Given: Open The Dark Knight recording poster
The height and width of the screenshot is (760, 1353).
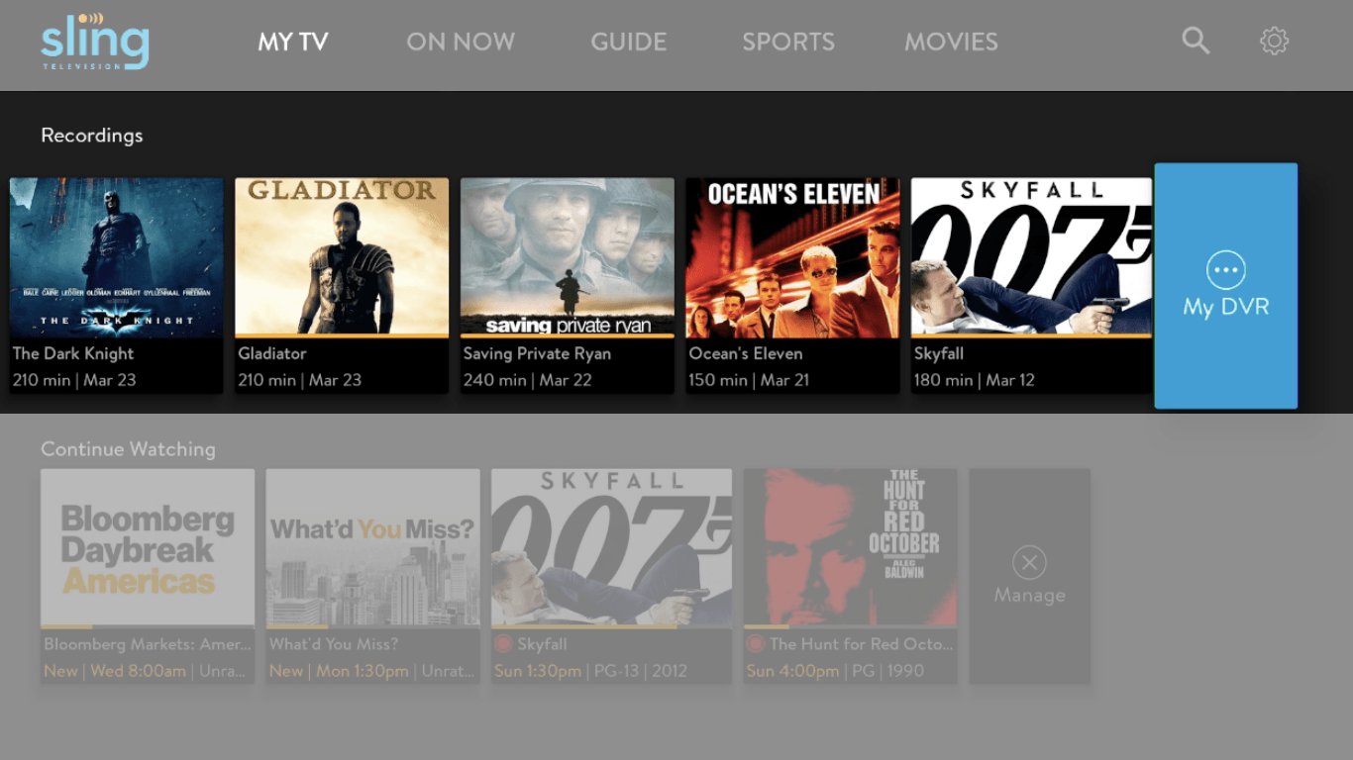Looking at the screenshot, I should (117, 257).
